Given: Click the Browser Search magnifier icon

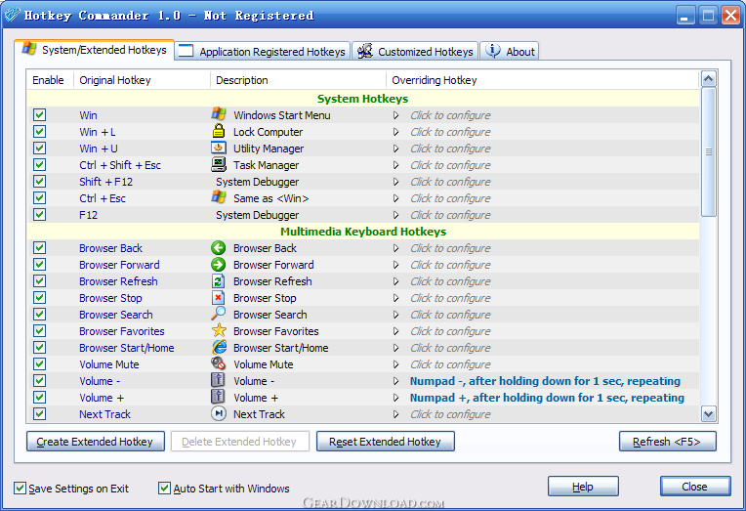Looking at the screenshot, I should (219, 315).
